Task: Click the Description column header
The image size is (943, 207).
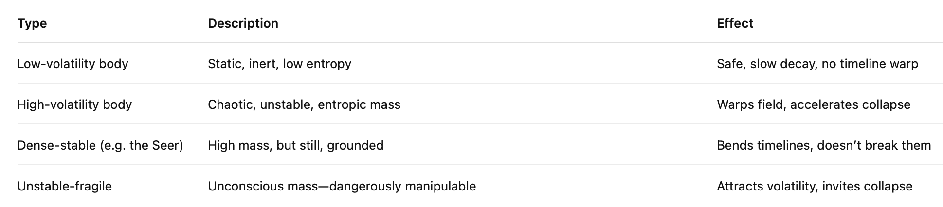Action: click(243, 23)
